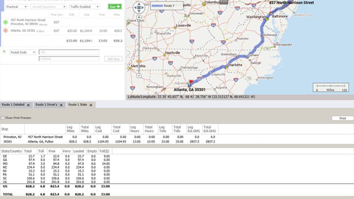
Task: Close the Route 1 Detailed tab
Action: 28,105
